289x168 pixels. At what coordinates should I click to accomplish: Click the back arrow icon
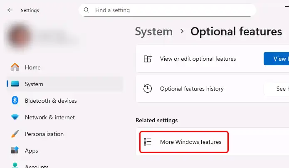(10, 10)
